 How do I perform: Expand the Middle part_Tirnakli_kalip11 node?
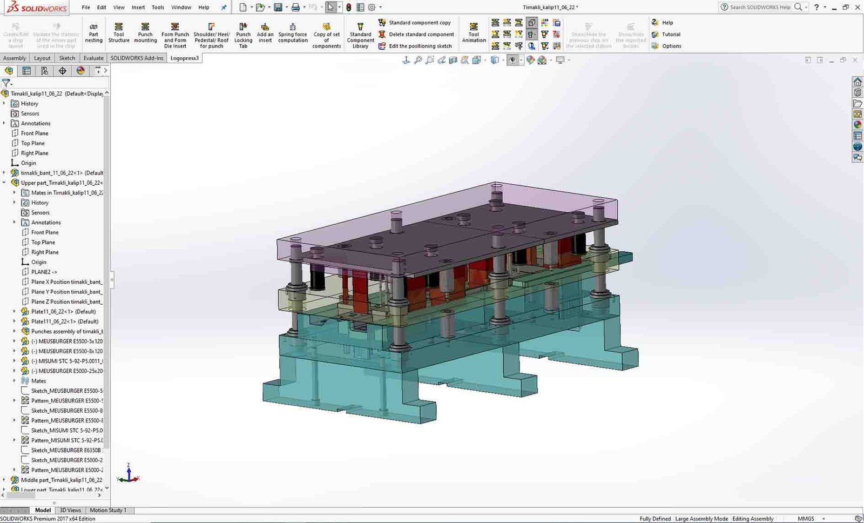click(x=4, y=480)
